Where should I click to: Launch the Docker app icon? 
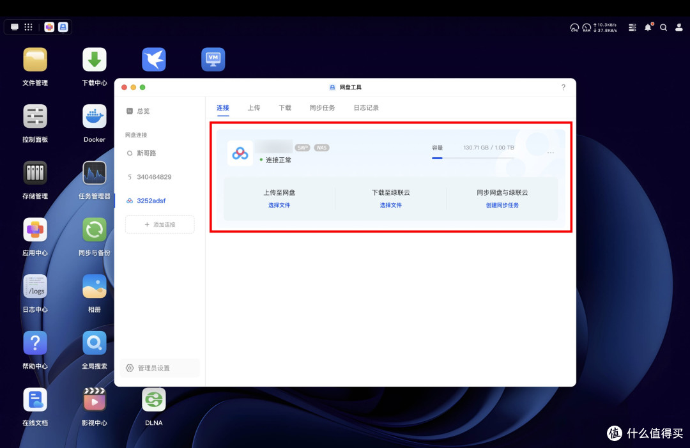pos(94,116)
